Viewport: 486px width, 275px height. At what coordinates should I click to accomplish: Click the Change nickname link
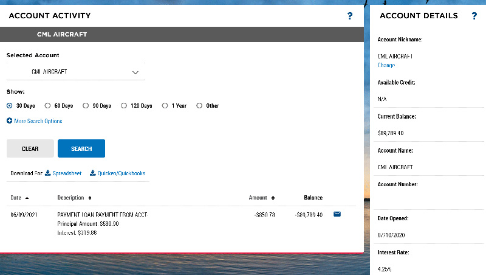point(386,65)
